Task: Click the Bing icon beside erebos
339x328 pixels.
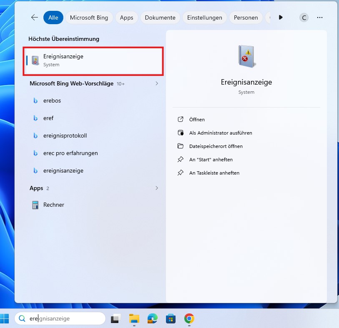Action: (35, 100)
